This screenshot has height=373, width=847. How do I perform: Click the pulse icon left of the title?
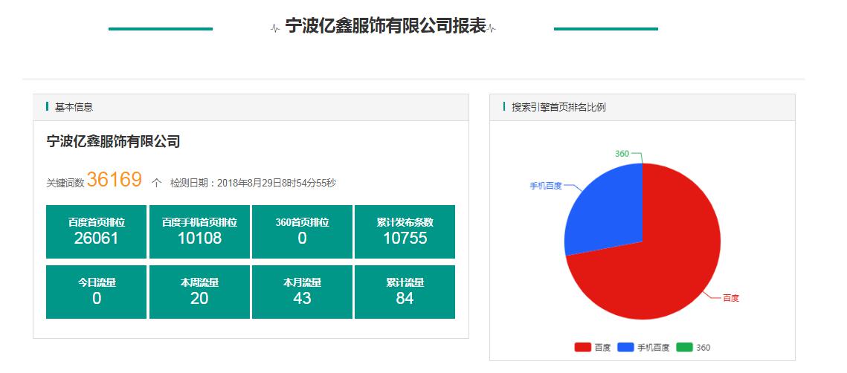pos(275,28)
